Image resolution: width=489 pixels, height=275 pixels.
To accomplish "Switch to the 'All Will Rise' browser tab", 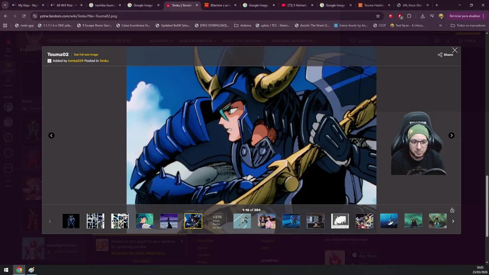I will pos(66,5).
